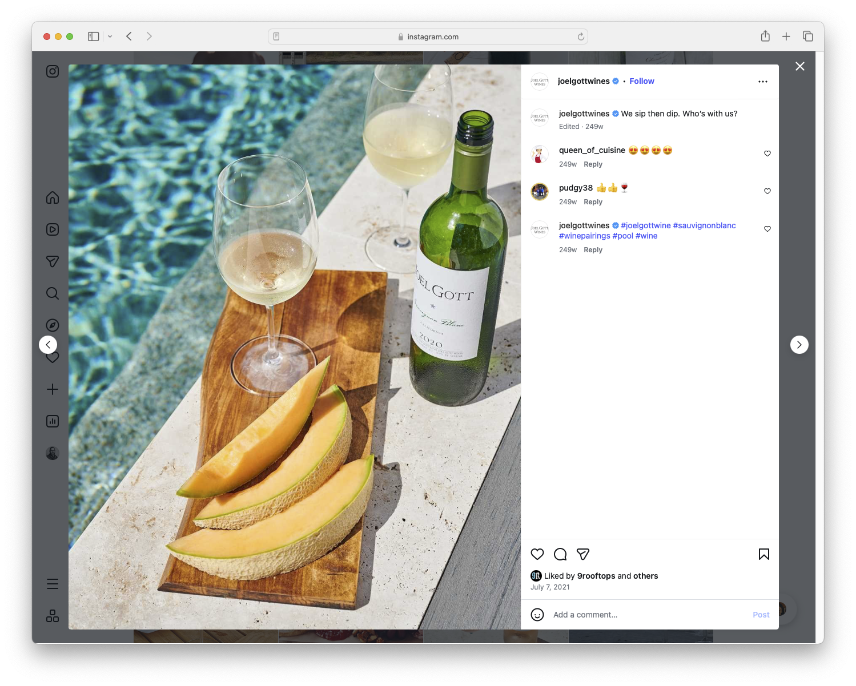Open pudgy38's profile

[576, 188]
